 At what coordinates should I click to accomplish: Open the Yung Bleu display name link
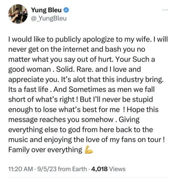click(46, 10)
